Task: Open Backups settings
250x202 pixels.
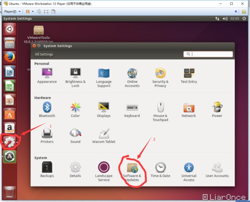Action: coord(47,170)
